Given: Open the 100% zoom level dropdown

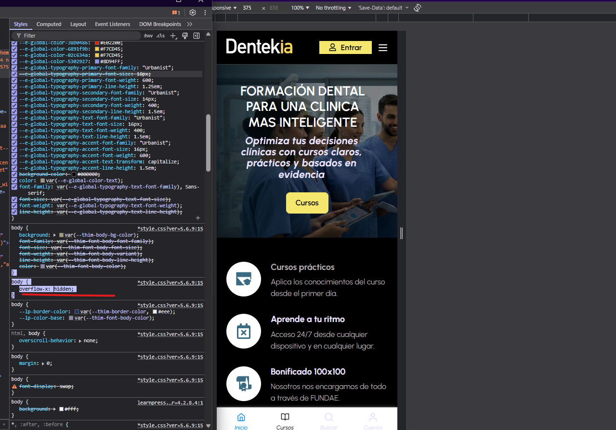Looking at the screenshot, I should 301,8.
